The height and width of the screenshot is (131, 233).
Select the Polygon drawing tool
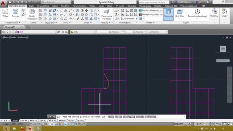tap(62, 19)
